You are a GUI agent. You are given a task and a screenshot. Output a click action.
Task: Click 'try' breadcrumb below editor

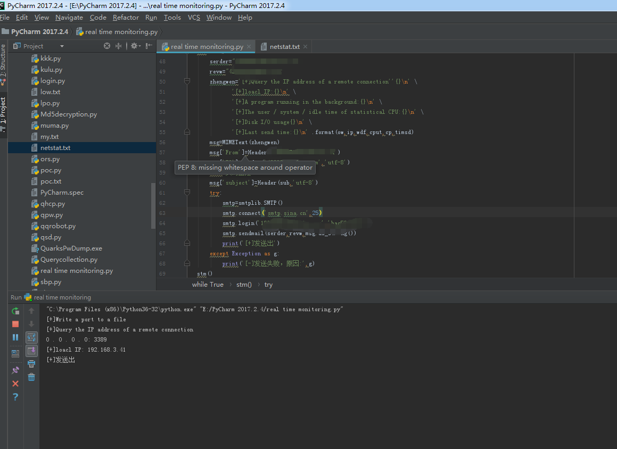(268, 284)
